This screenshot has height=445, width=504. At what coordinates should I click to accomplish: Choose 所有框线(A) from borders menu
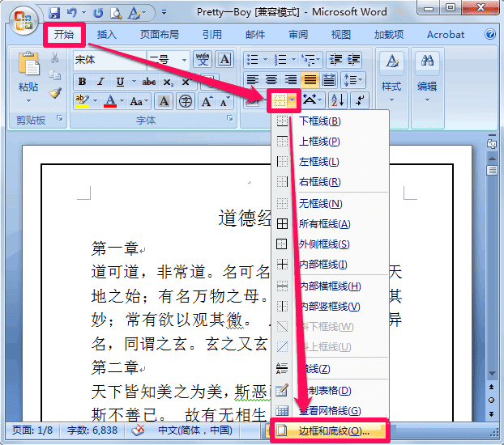coord(330,224)
